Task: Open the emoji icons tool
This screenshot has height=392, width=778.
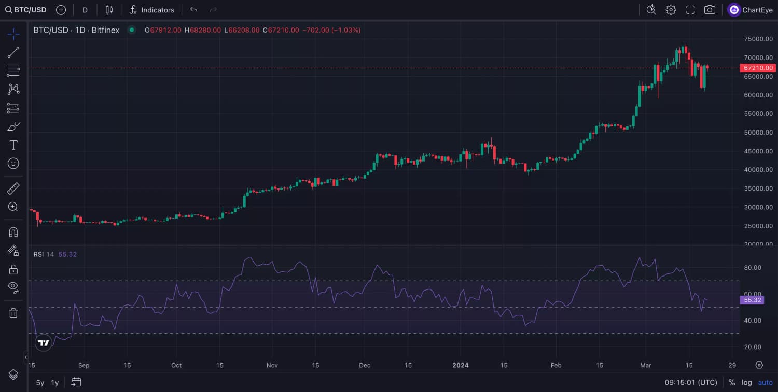Action: click(13, 164)
